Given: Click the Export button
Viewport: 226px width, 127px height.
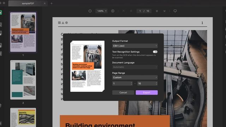Looking at the screenshot, I should 147,92.
